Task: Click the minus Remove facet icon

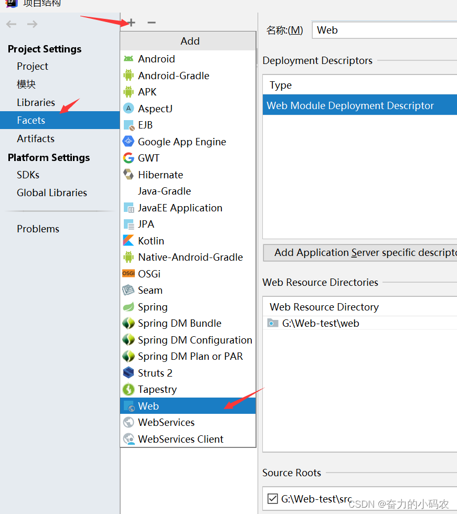Action: [152, 23]
